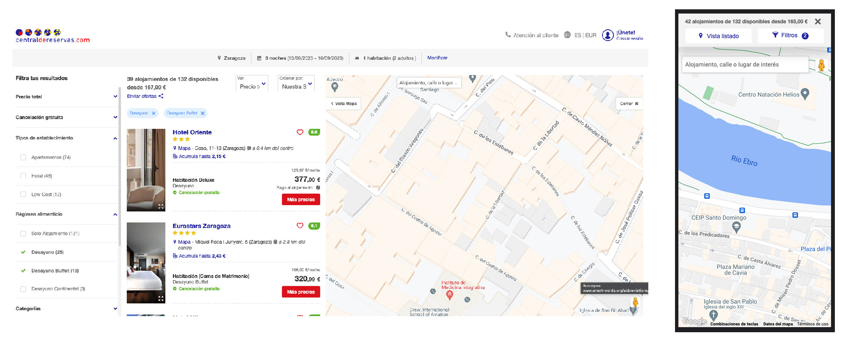This screenshot has width=848, height=339.
Task: Open Eurostars Zaragoza room thumbnail
Action: [x=146, y=263]
